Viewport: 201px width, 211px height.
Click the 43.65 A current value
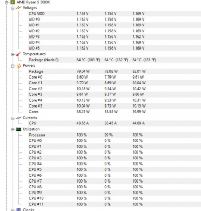(x=83, y=123)
